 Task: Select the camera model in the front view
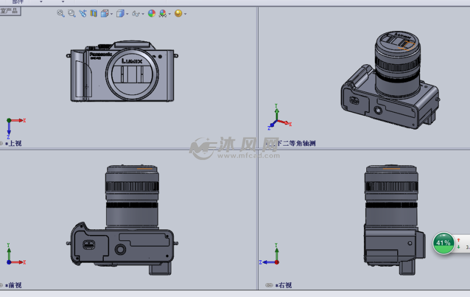[122, 220]
